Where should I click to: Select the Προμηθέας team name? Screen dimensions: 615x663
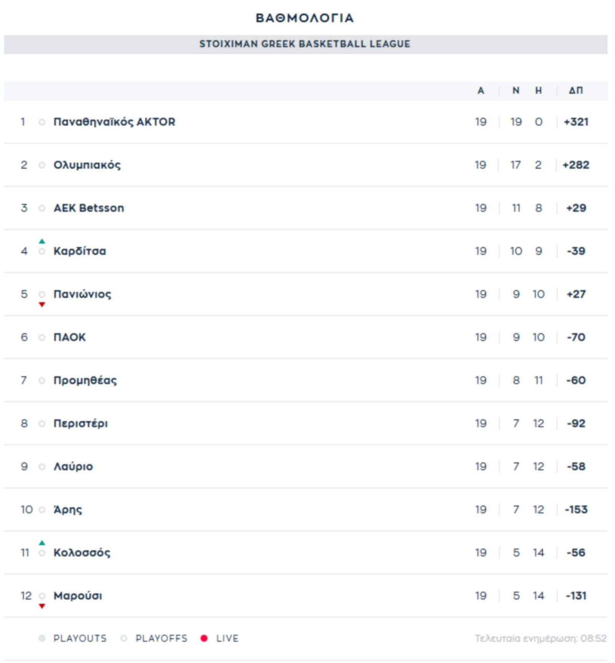point(85,380)
